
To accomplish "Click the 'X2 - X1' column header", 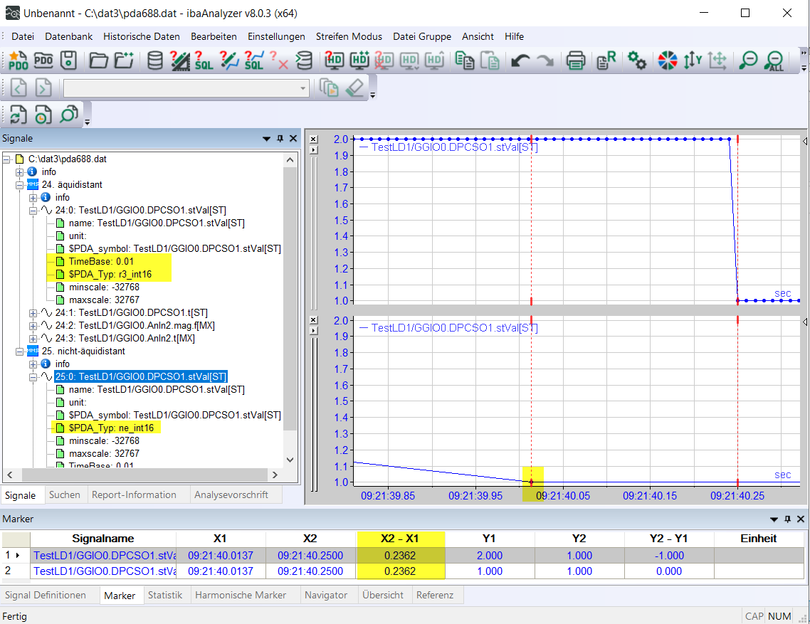I will (x=400, y=539).
